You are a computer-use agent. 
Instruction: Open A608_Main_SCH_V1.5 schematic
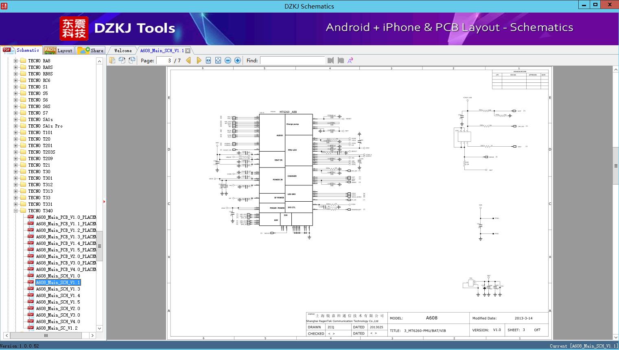click(58, 302)
